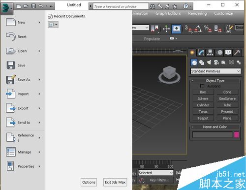Image resolution: width=246 pixels, height=190 pixels.
Task: Click the Edit Named Selection Sets icon
Action: 229,29
